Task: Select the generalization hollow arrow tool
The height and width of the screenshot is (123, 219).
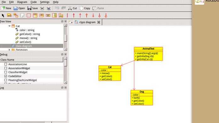Action: click(87, 15)
